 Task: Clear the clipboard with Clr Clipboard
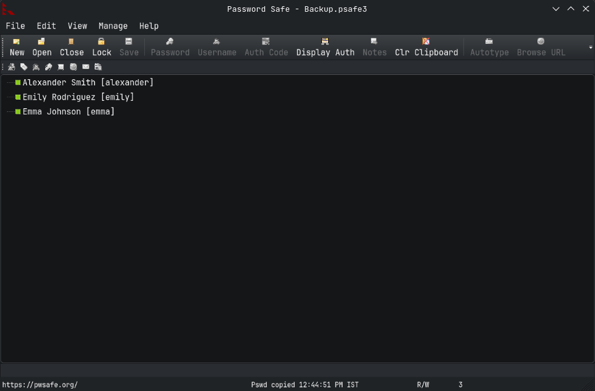pyautogui.click(x=426, y=47)
